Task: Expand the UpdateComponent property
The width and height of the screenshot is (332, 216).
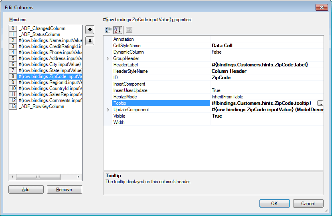Action: point(108,110)
